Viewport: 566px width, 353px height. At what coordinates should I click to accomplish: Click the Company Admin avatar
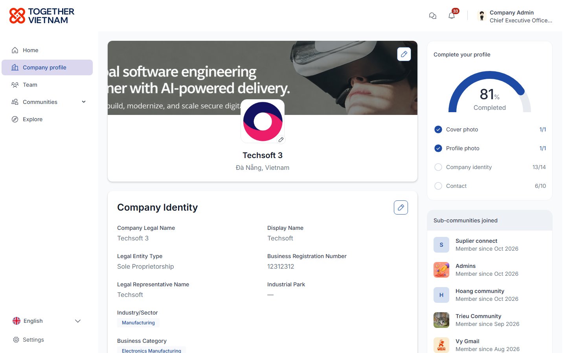(x=481, y=16)
